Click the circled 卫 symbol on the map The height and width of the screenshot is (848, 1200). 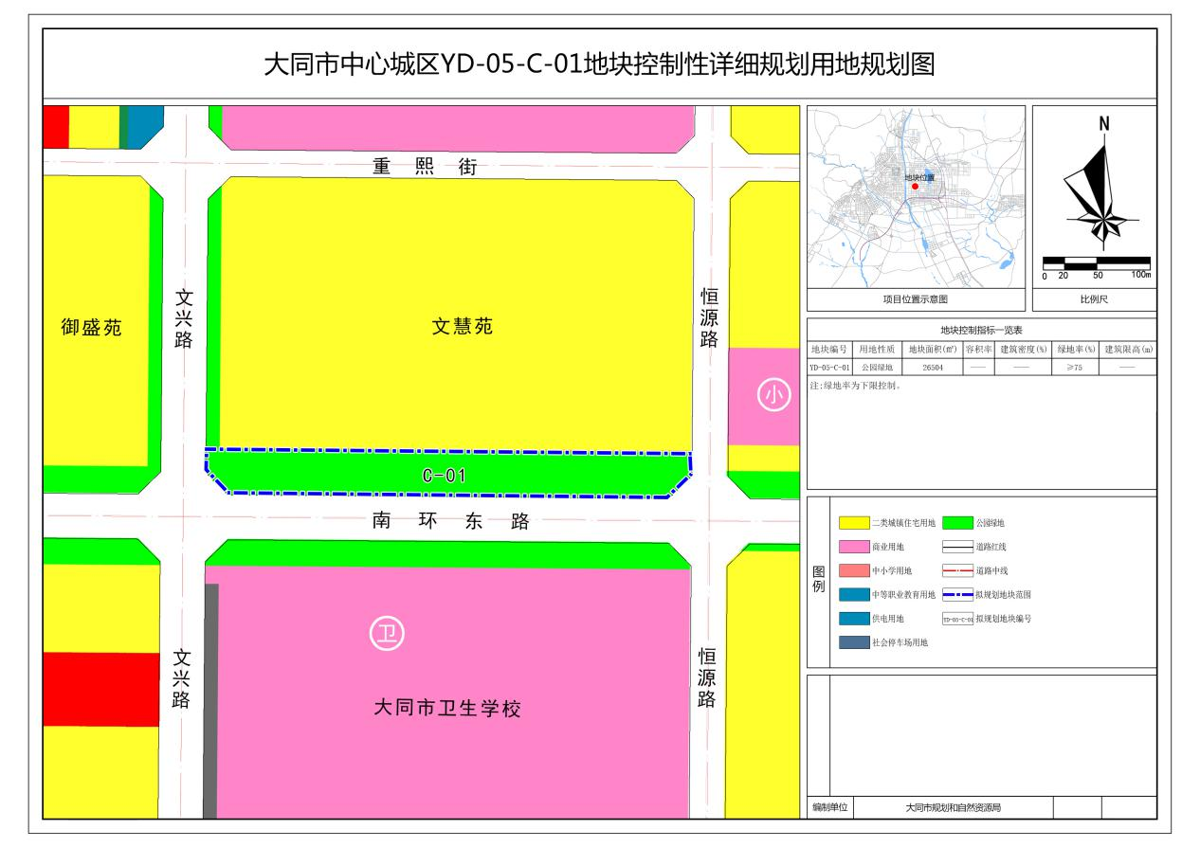(386, 634)
